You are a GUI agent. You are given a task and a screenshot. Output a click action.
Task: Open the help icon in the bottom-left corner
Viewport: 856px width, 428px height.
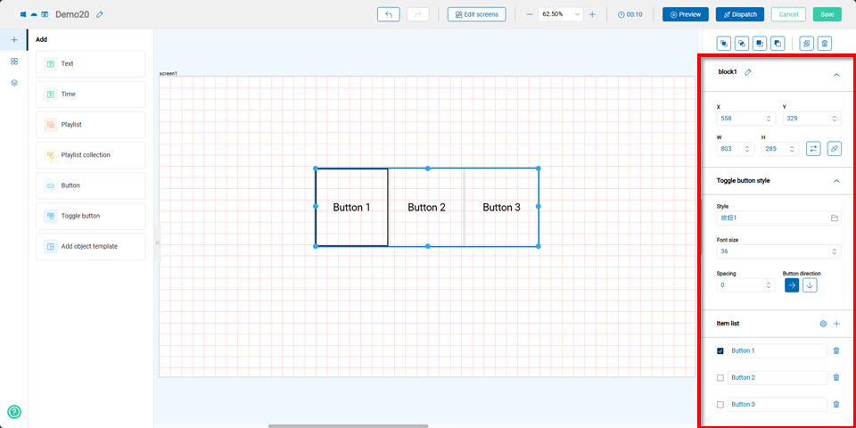click(x=14, y=412)
